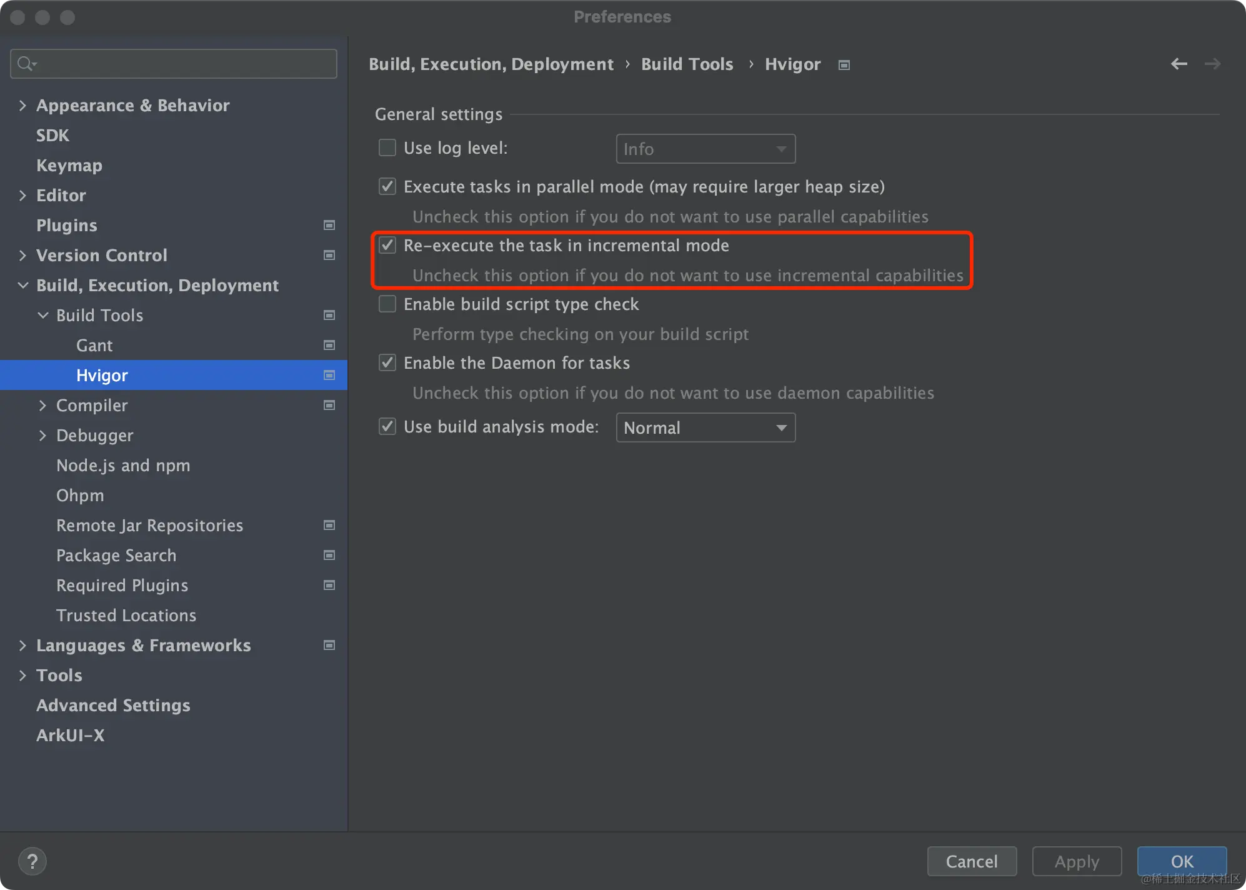
Task: Click project-level icon next to Hvigor breadcrumb
Action: (x=844, y=65)
